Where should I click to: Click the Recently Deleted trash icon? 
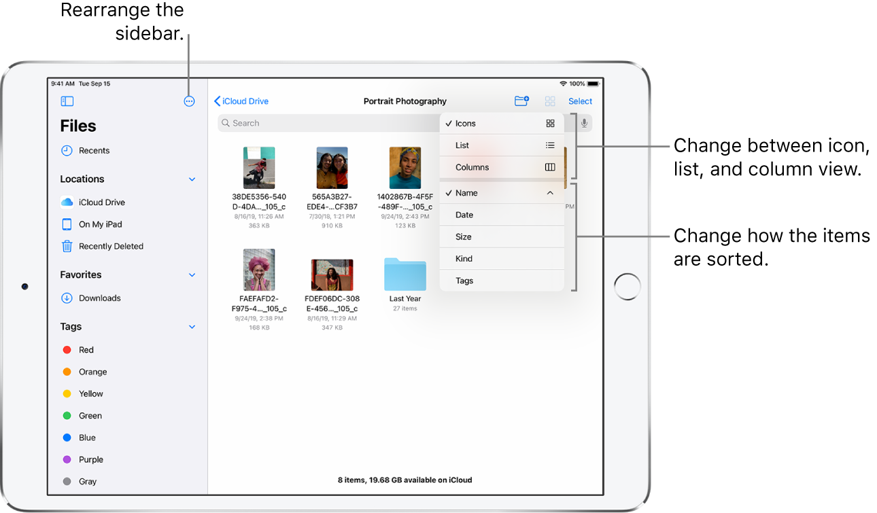(67, 247)
